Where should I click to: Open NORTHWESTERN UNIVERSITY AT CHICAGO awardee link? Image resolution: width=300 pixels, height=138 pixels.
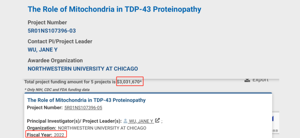83,69
